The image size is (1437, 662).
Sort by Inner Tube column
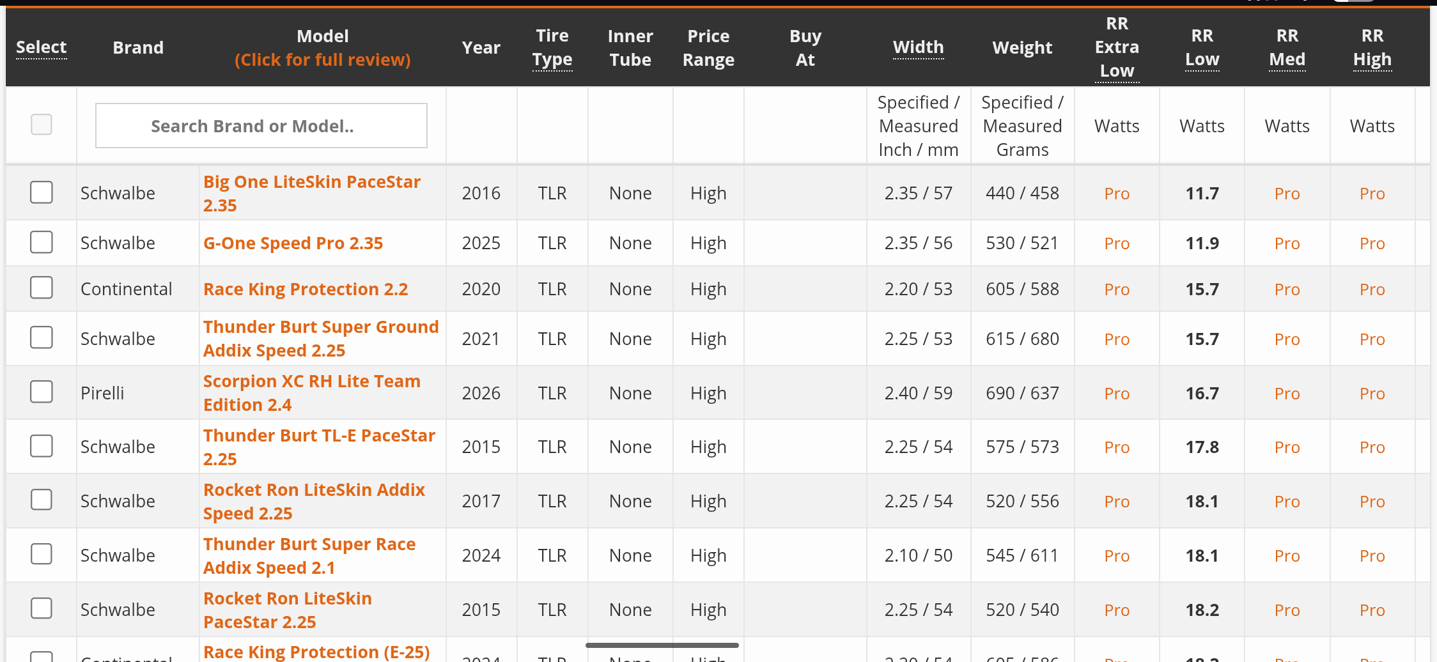(x=630, y=48)
